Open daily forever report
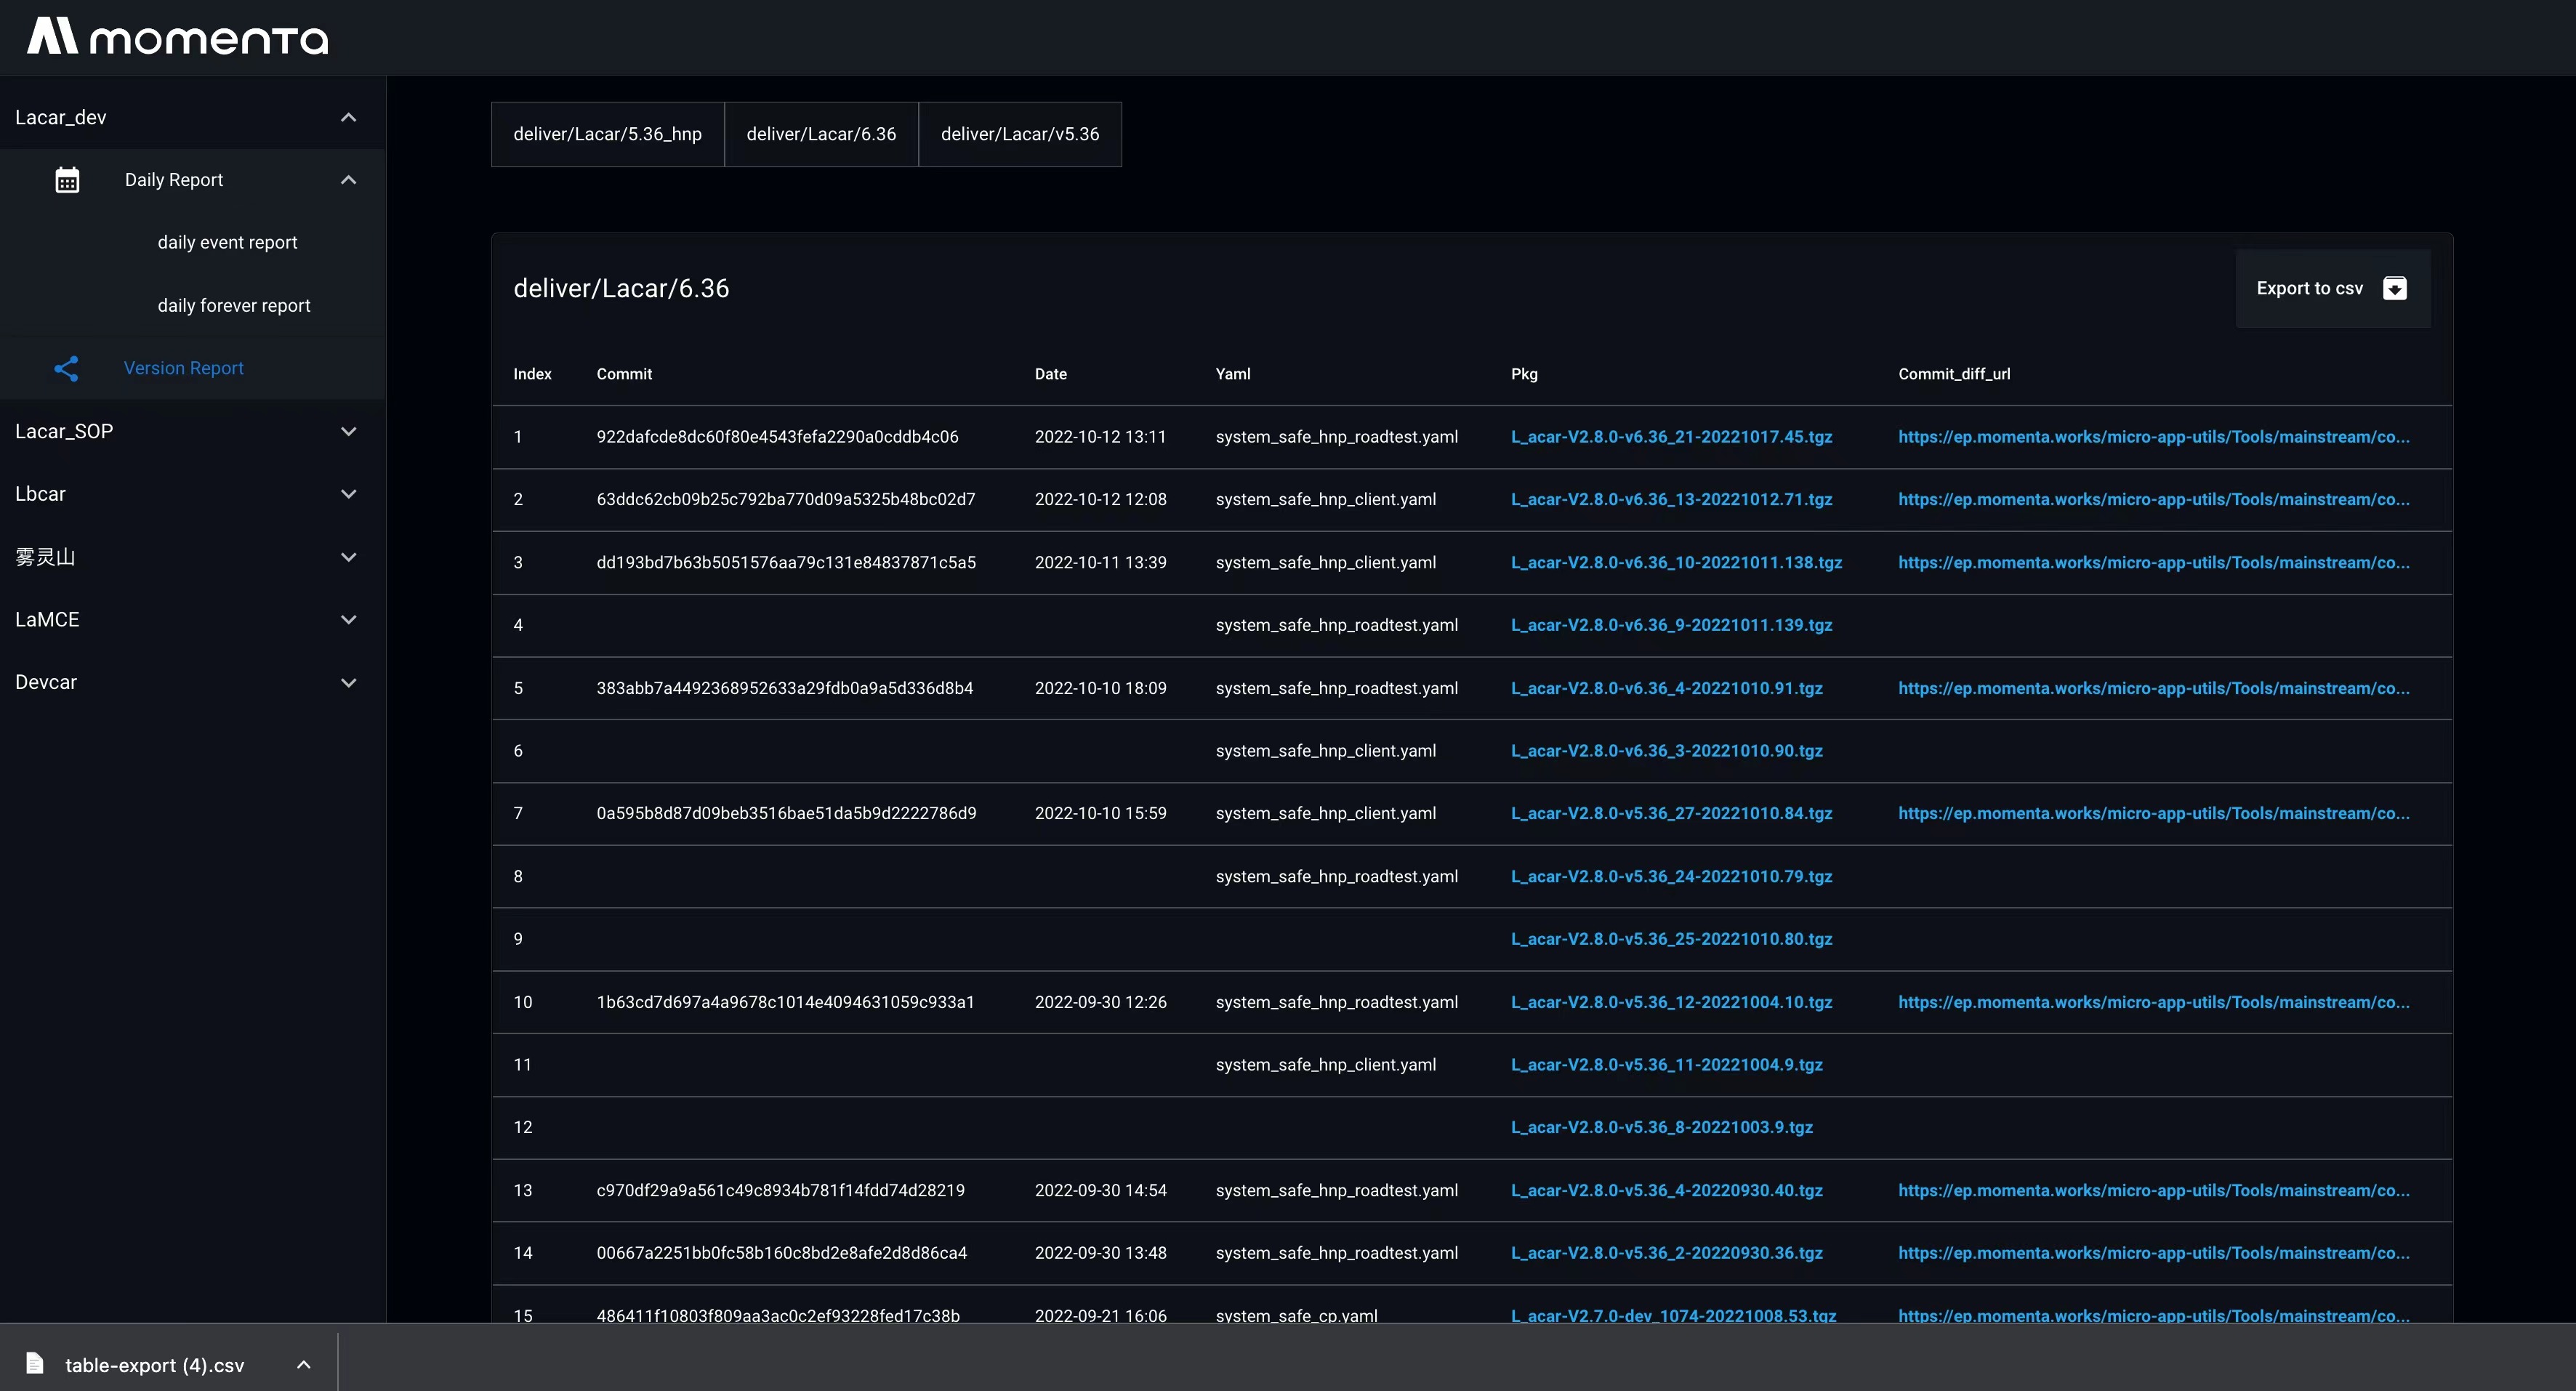The width and height of the screenshot is (2576, 1391). coord(234,305)
